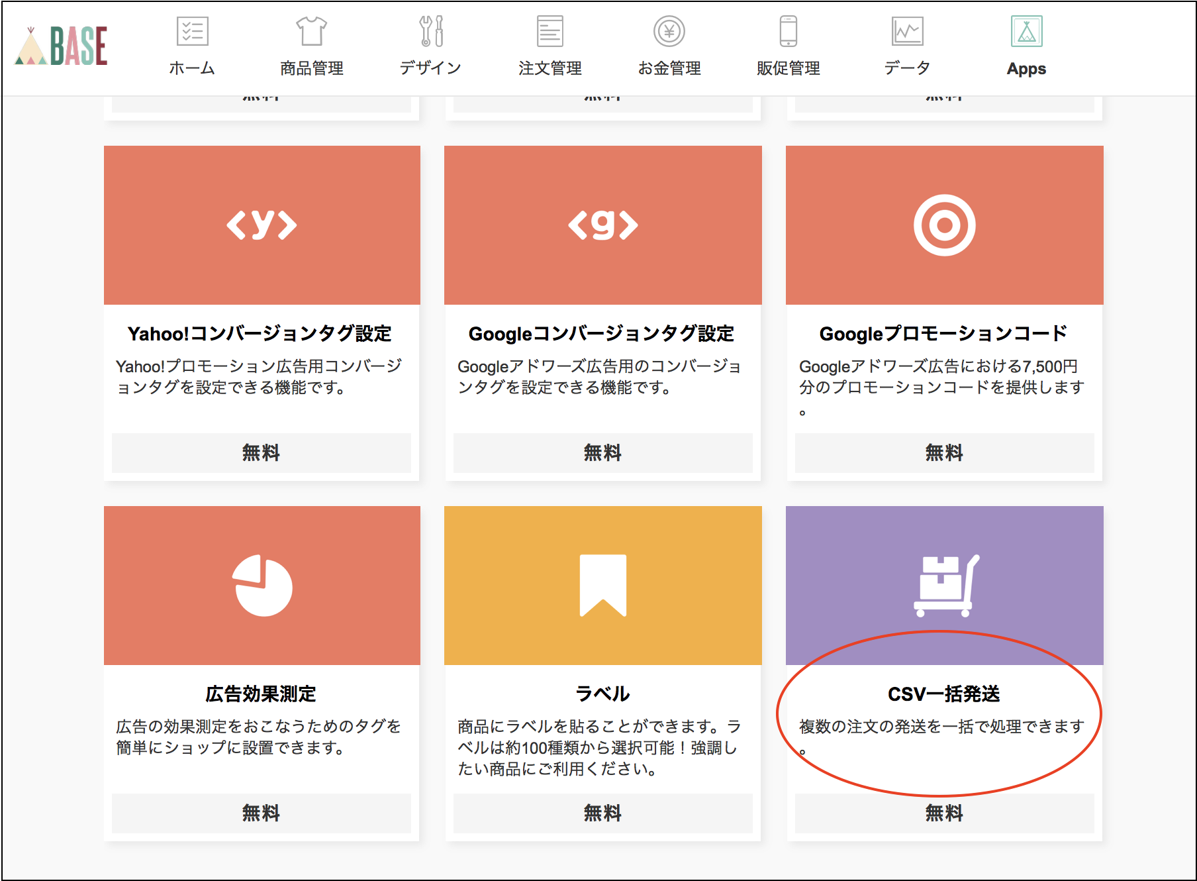
Task: Select the デザイン tools icon
Action: (431, 31)
